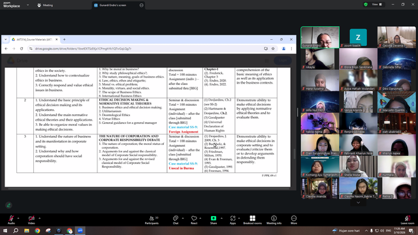Viewport: 418px width, 235px height.
Task: Select Gunardi Endro's video thumbnail
Action: (x=320, y=37)
